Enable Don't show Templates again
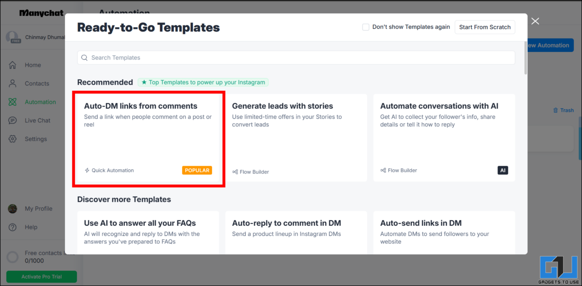The width and height of the screenshot is (582, 286). [x=366, y=27]
